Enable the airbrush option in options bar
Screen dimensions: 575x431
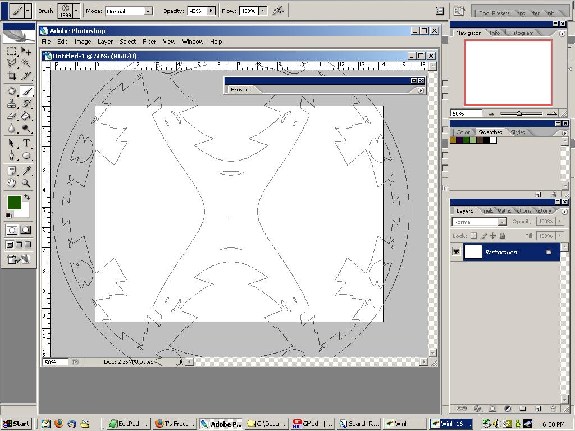[x=278, y=11]
